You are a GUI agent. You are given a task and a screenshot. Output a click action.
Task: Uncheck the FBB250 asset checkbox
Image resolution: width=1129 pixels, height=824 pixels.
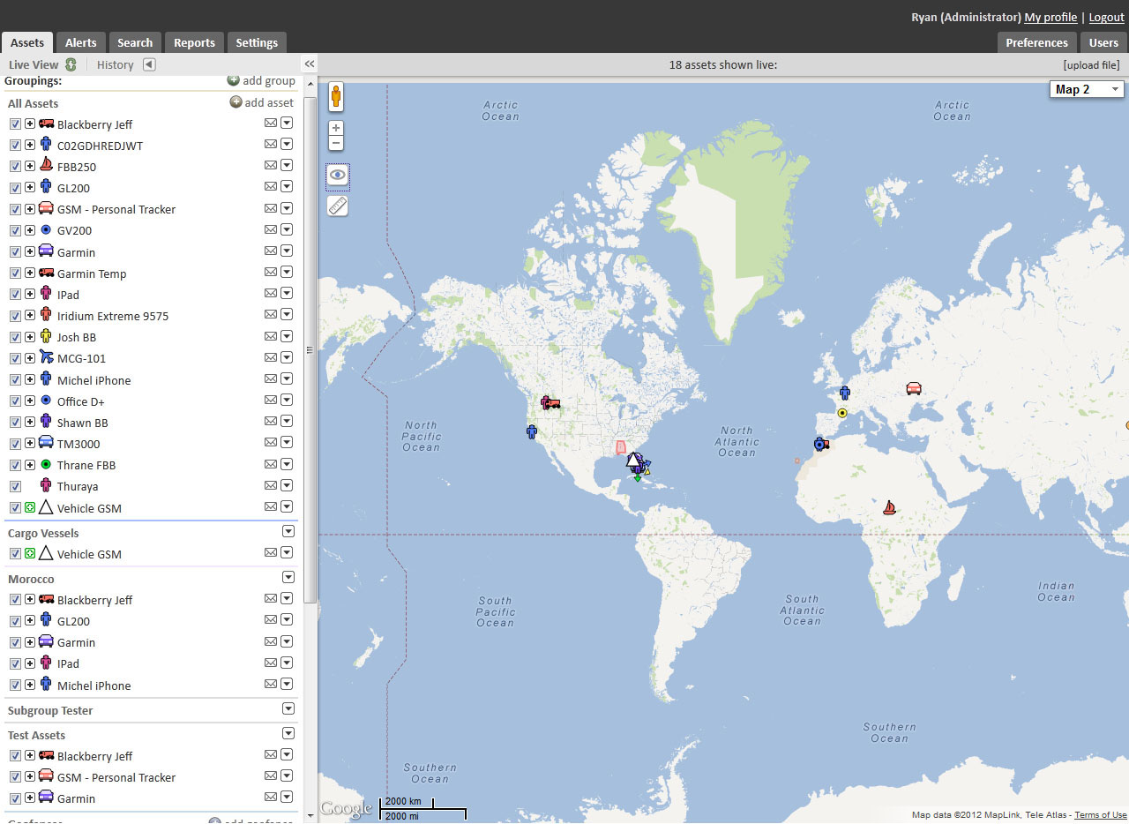click(x=15, y=167)
